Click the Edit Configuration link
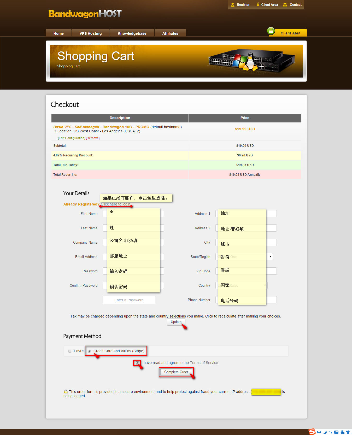 [x=72, y=138]
